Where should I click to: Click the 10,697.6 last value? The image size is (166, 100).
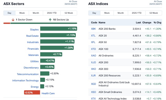(x=136, y=84)
